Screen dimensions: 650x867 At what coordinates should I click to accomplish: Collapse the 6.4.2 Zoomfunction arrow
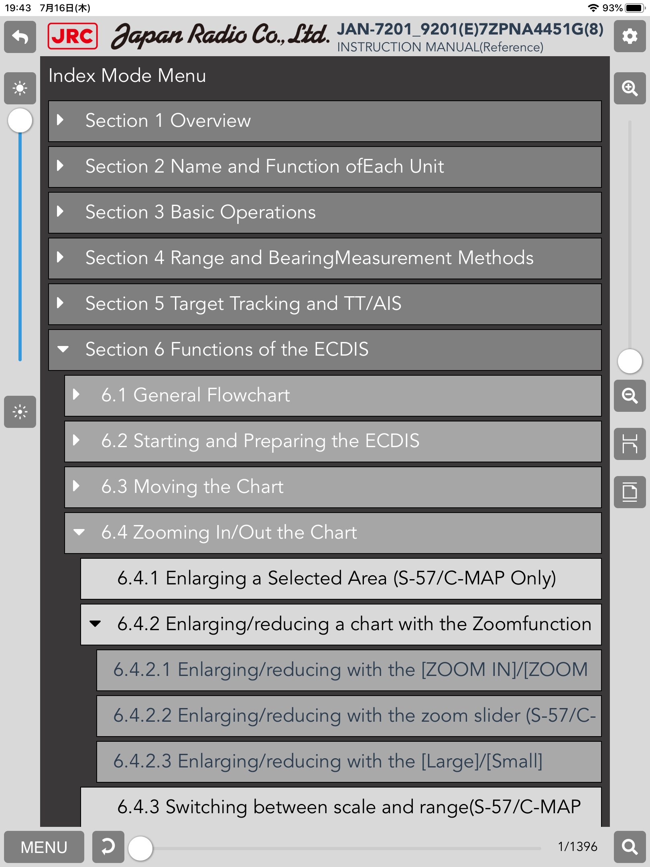(x=95, y=624)
